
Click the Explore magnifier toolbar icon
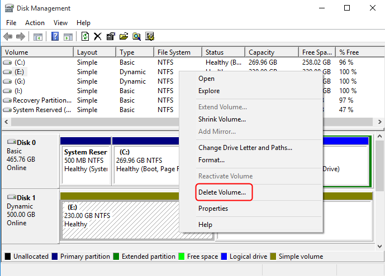(x=136, y=37)
